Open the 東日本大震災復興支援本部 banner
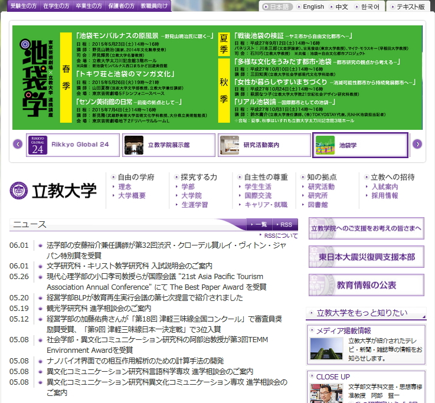435x403 pixels. [x=367, y=257]
